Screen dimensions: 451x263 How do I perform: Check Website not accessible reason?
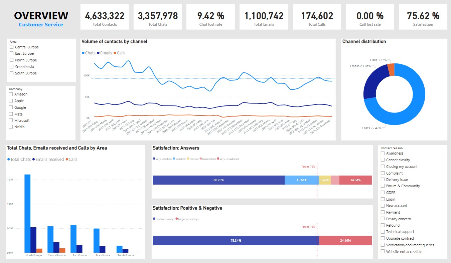coord(383,252)
